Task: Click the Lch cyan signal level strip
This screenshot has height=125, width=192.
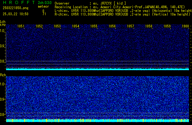Action: 97,69
